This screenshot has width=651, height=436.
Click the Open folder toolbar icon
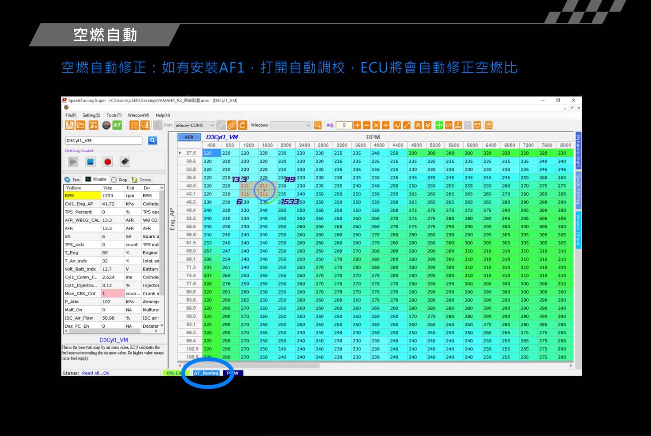pyautogui.click(x=81, y=125)
